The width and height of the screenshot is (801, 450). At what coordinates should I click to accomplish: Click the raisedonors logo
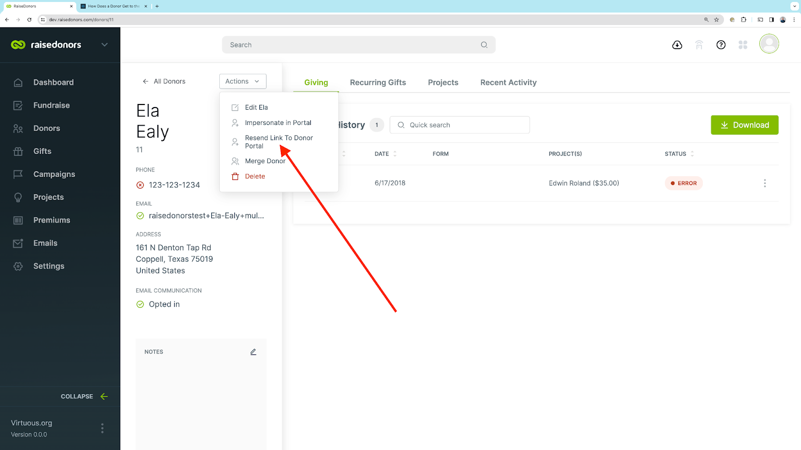pos(46,45)
